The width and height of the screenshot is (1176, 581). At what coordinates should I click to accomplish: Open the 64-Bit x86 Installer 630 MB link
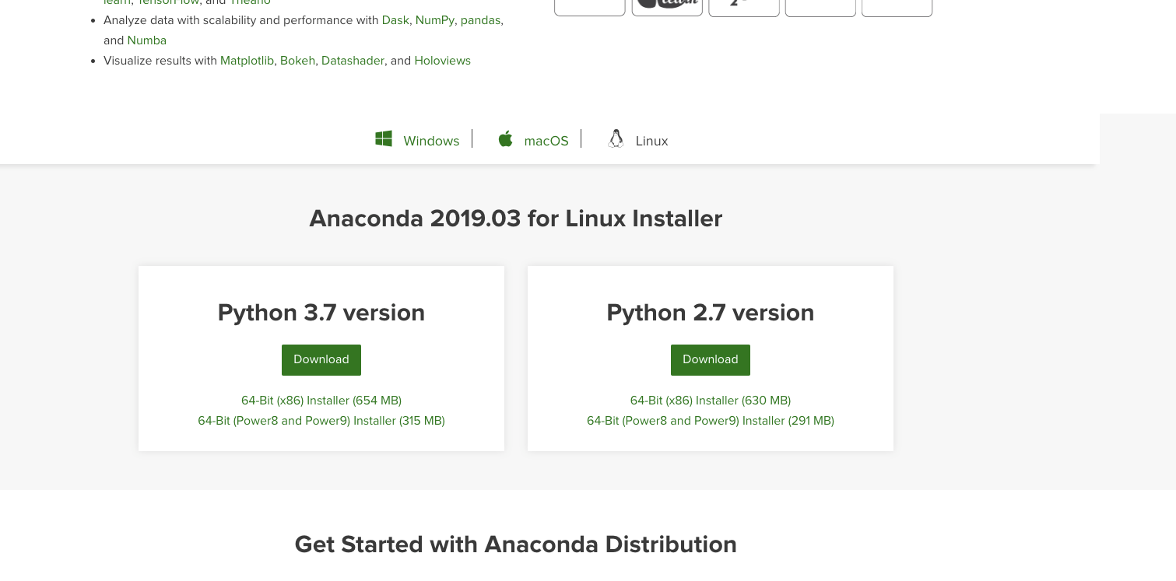pyautogui.click(x=710, y=401)
